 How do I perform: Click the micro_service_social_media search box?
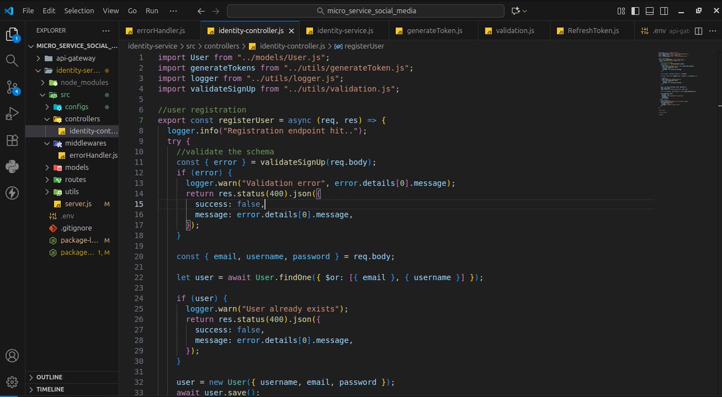[365, 11]
